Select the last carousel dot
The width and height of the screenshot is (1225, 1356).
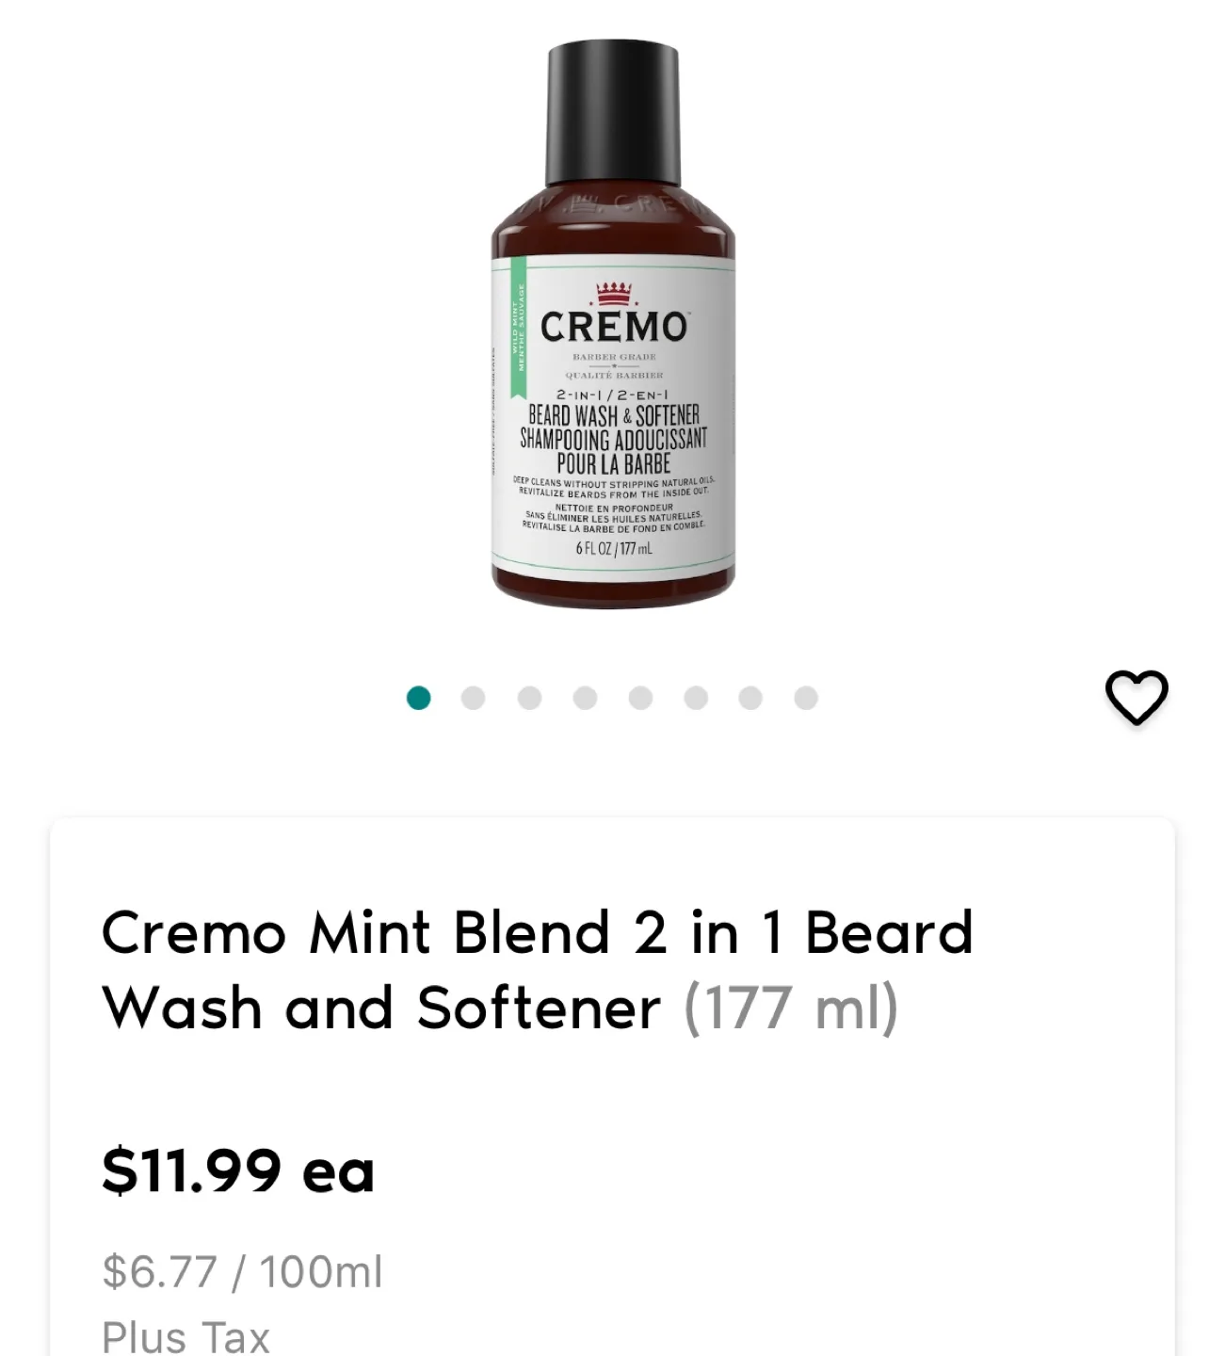point(805,695)
